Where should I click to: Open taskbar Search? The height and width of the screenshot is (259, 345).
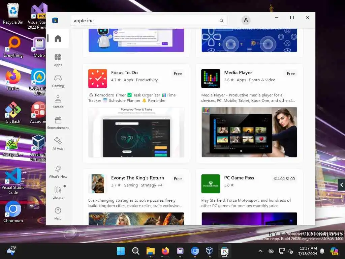(135, 251)
